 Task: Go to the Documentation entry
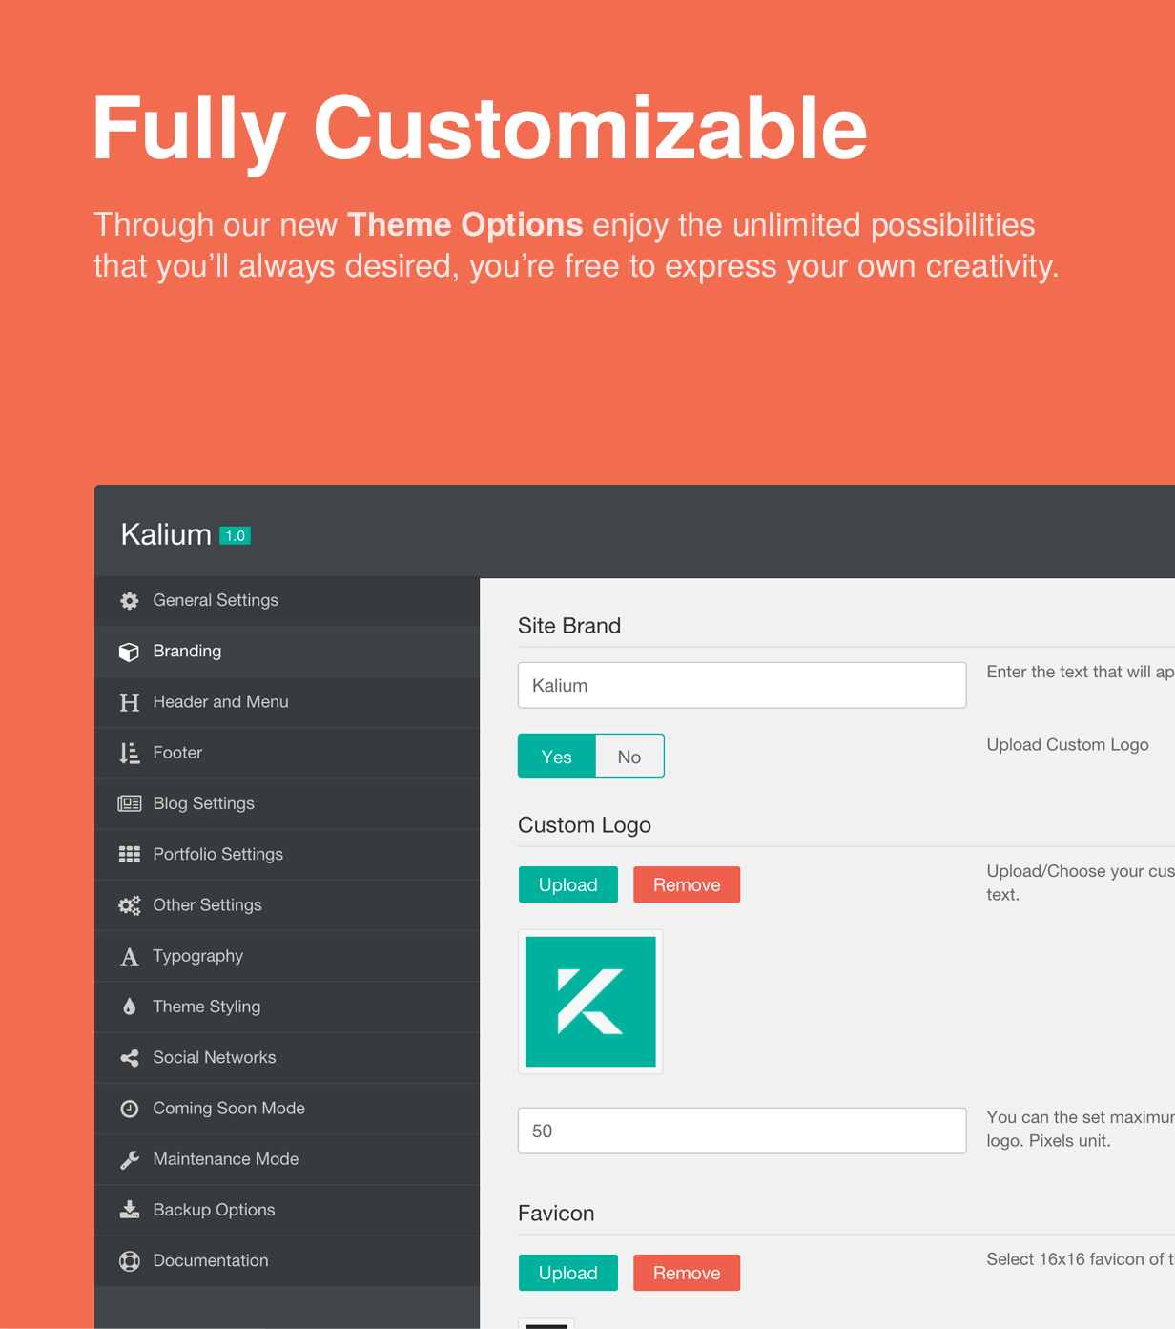pos(210,1260)
